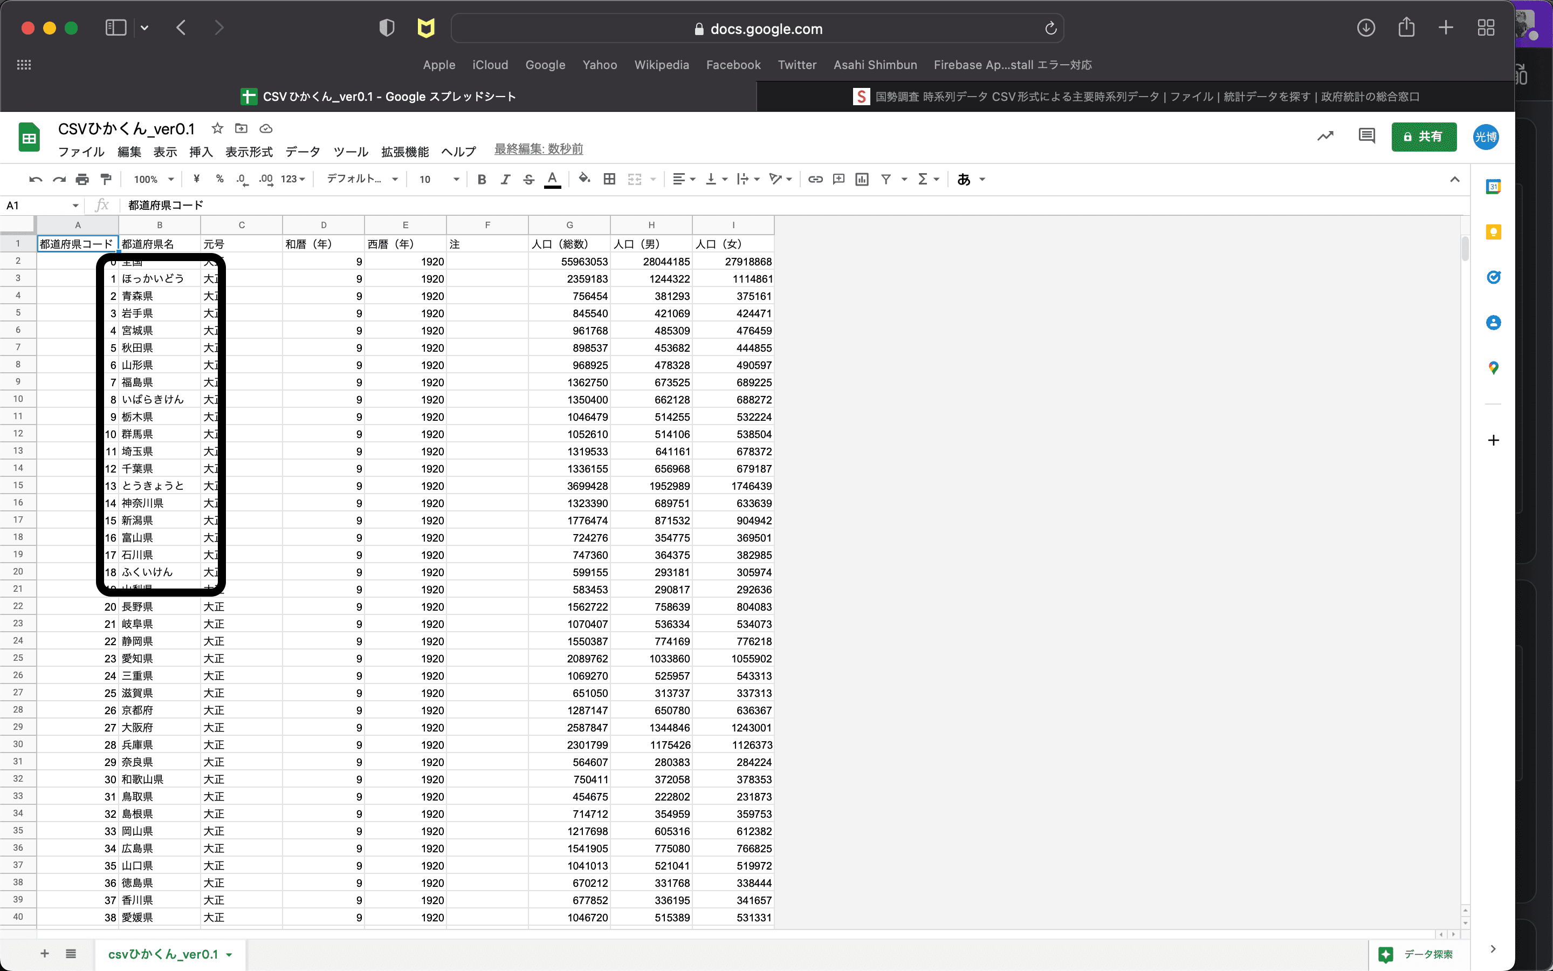1553x971 pixels.
Task: Star the CSVひかくん_ver0.1 document
Action: coord(217,128)
